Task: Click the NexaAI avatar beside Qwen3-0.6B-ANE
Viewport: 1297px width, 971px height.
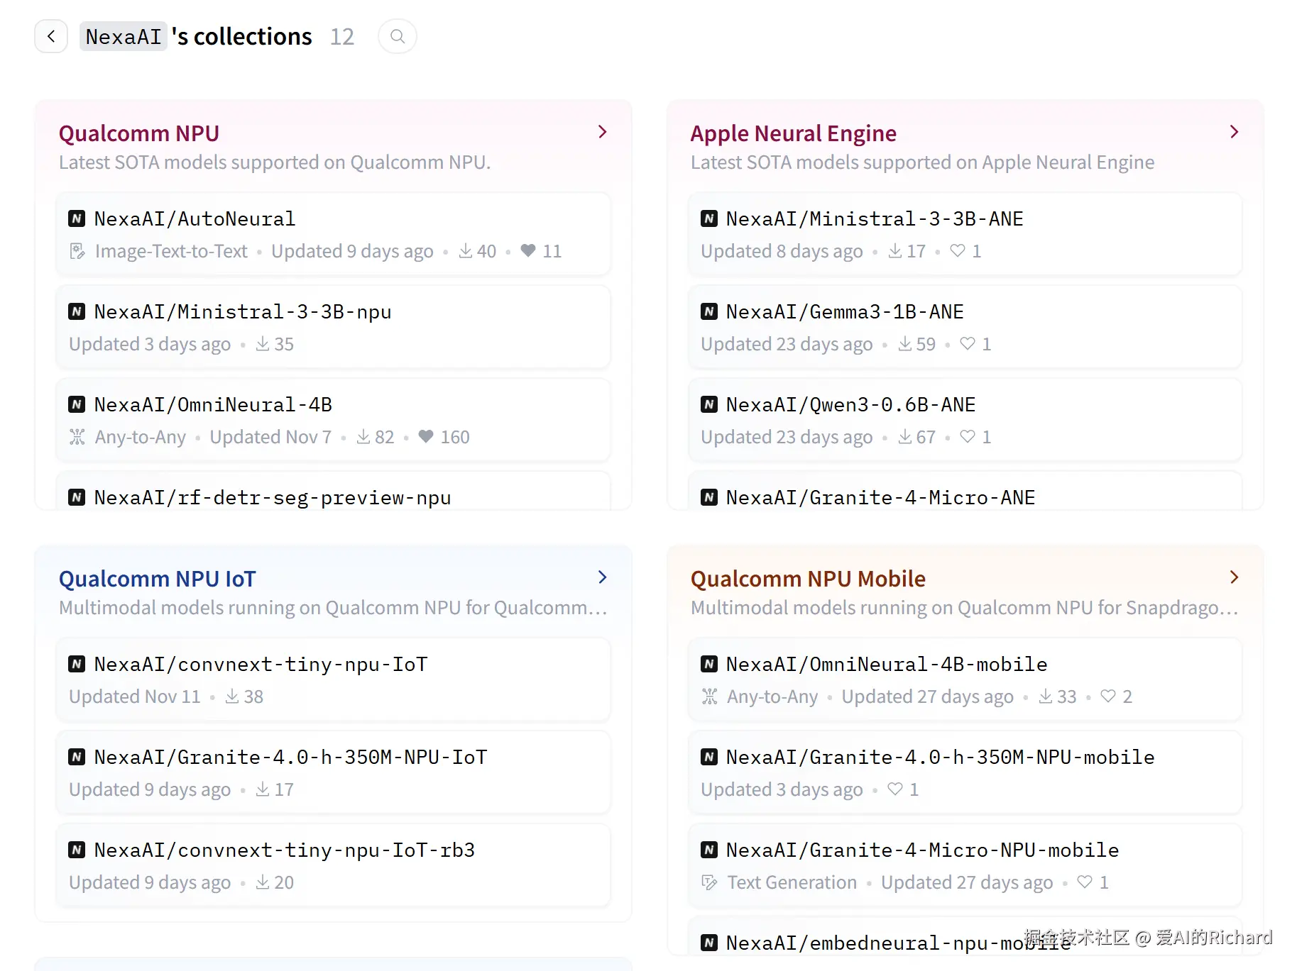Action: [708, 404]
